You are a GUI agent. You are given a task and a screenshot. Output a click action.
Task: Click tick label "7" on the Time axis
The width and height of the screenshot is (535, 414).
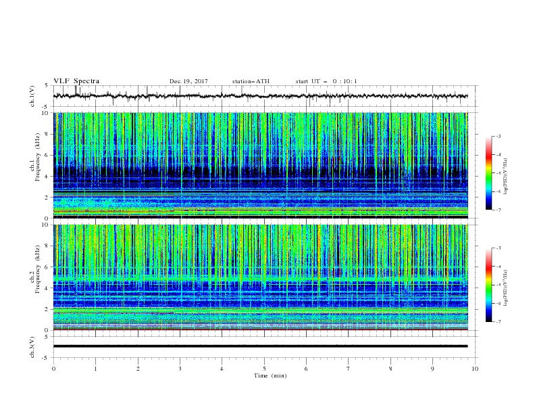[x=349, y=369]
